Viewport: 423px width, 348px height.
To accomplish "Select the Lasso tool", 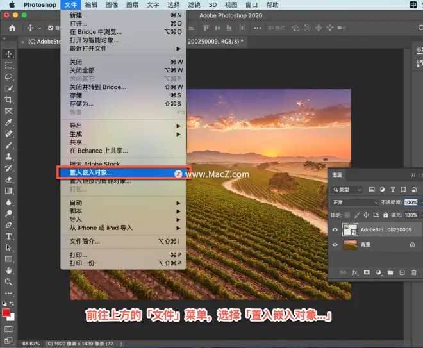I will click(x=8, y=77).
